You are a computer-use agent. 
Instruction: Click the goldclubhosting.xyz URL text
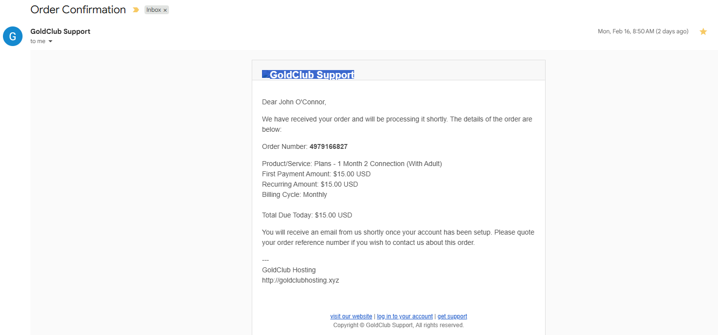(x=300, y=280)
